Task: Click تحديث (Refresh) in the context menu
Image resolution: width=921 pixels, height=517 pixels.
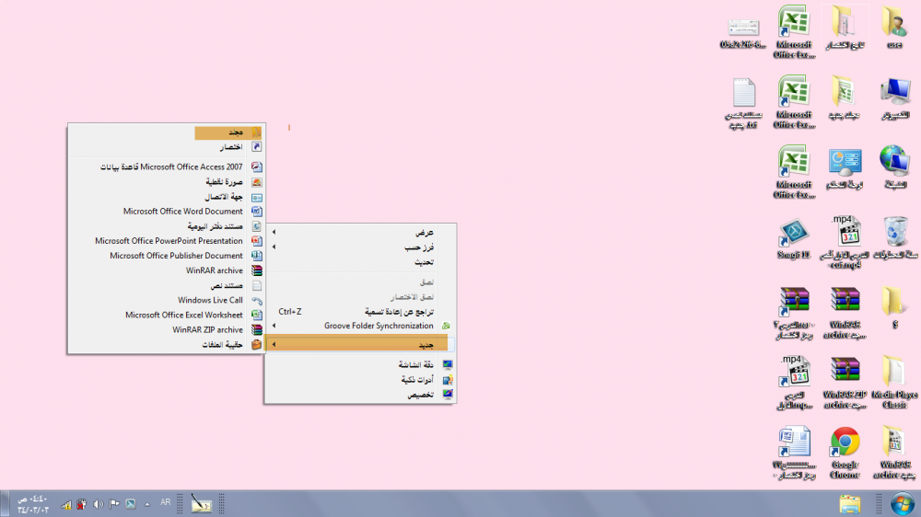Action: click(x=359, y=262)
